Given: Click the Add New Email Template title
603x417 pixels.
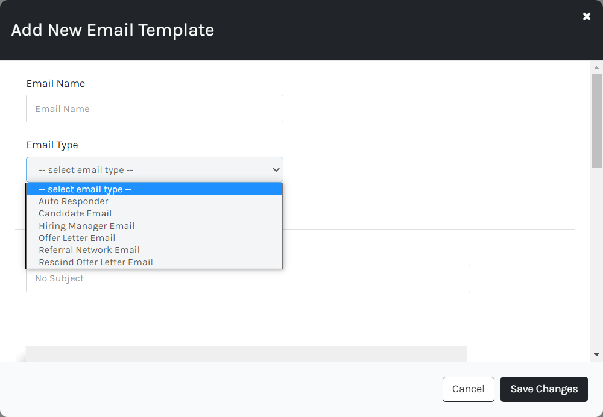Looking at the screenshot, I should [x=113, y=30].
